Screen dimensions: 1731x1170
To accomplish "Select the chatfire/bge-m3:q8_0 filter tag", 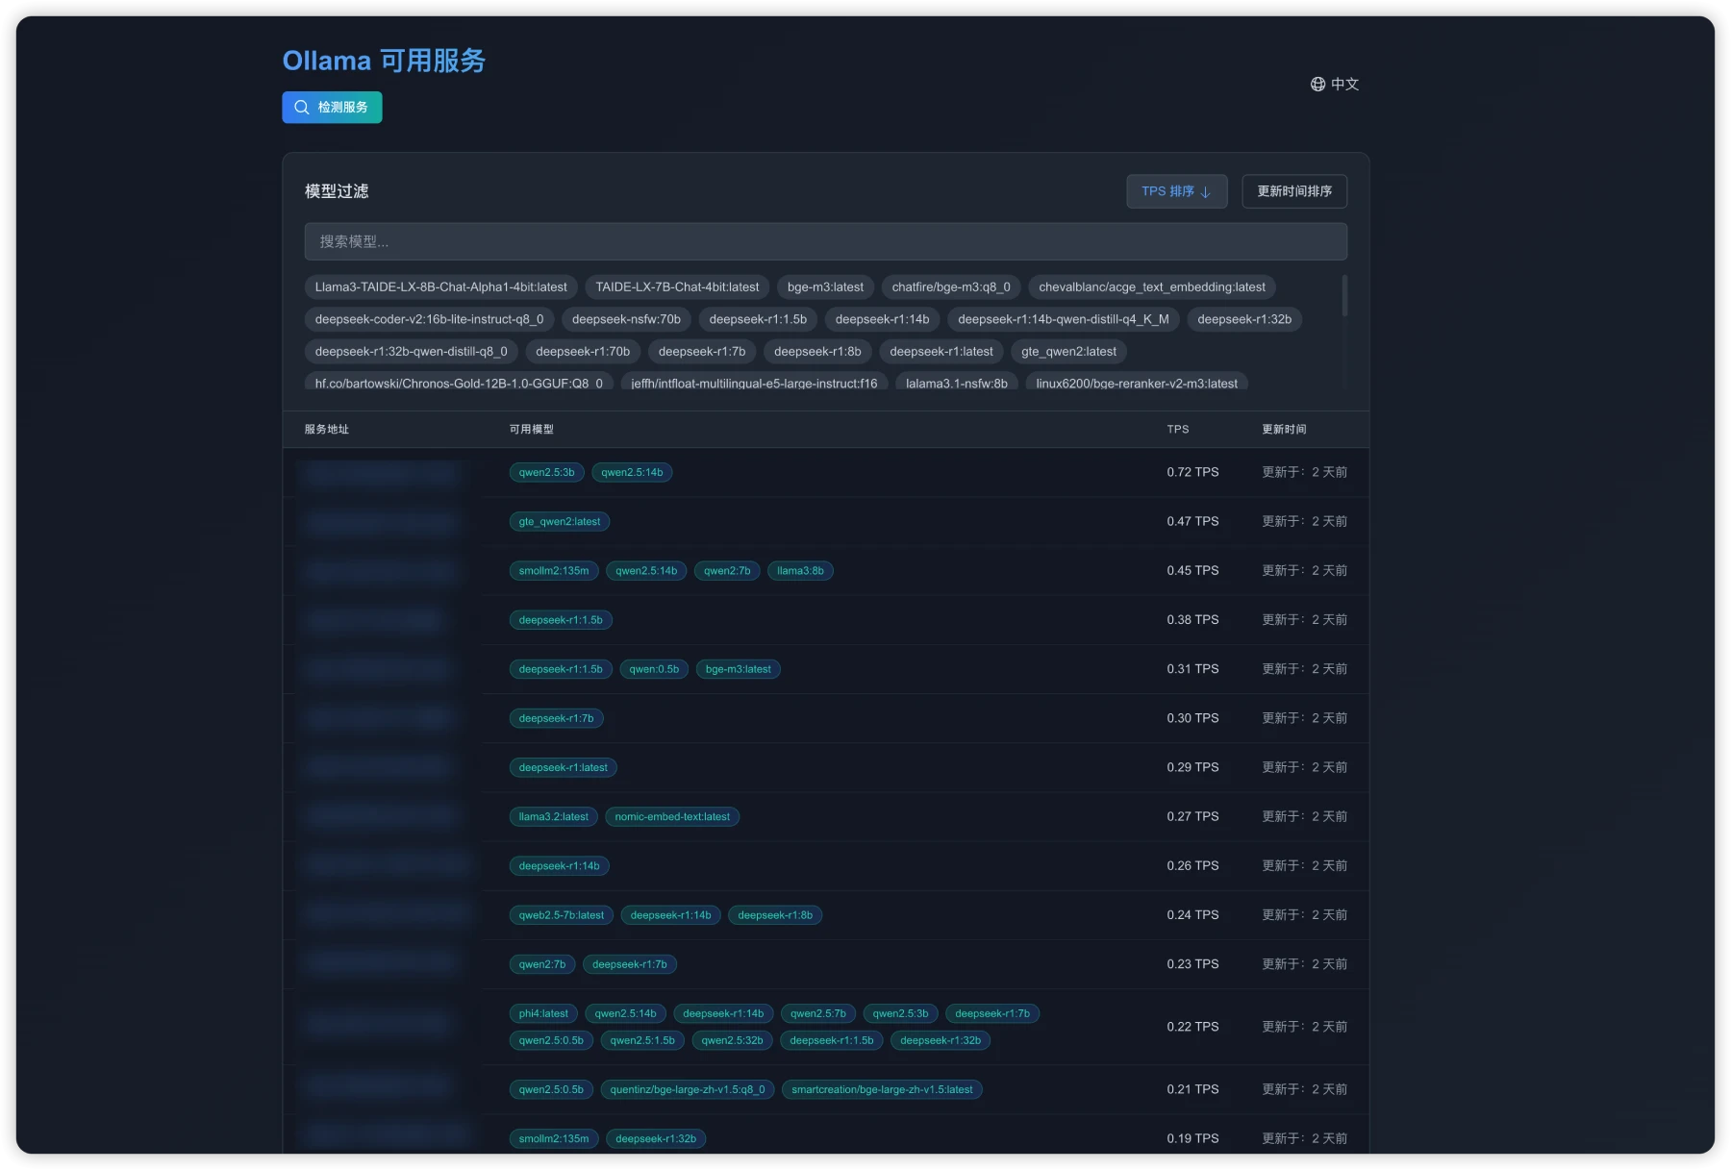I will (x=950, y=286).
